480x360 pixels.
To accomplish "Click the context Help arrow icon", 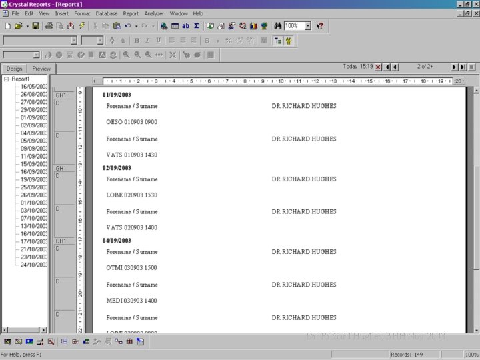I will (319, 26).
